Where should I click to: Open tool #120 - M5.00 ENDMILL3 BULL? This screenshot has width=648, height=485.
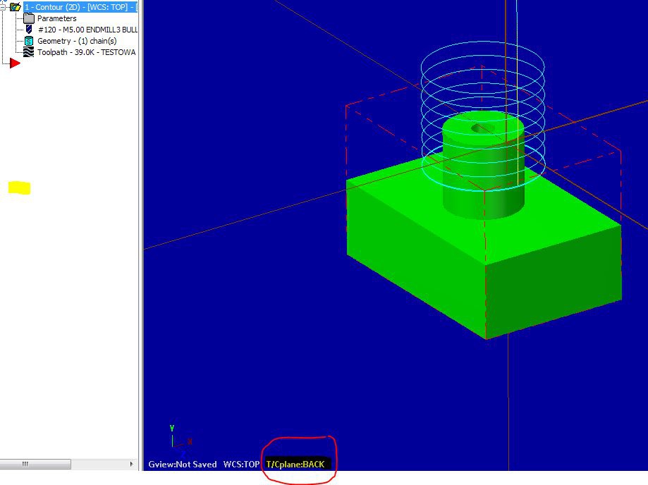pos(87,30)
